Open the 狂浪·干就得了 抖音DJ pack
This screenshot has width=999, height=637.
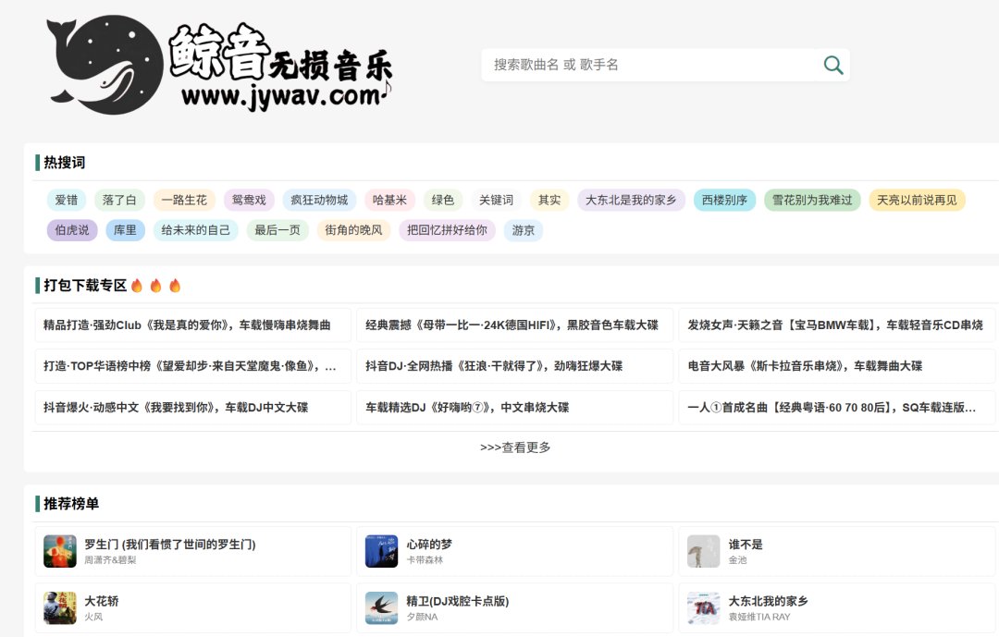(x=495, y=366)
